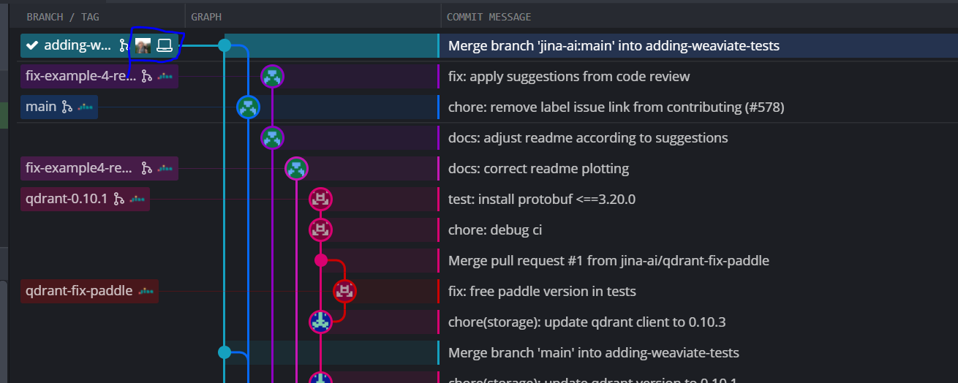
Task: Click pull request icon on fix-example4-re... label
Action: coord(146,168)
